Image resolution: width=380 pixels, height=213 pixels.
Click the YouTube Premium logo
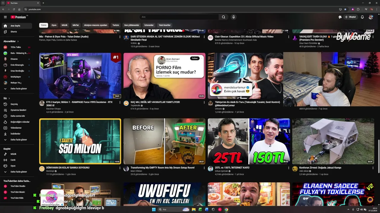(19, 17)
